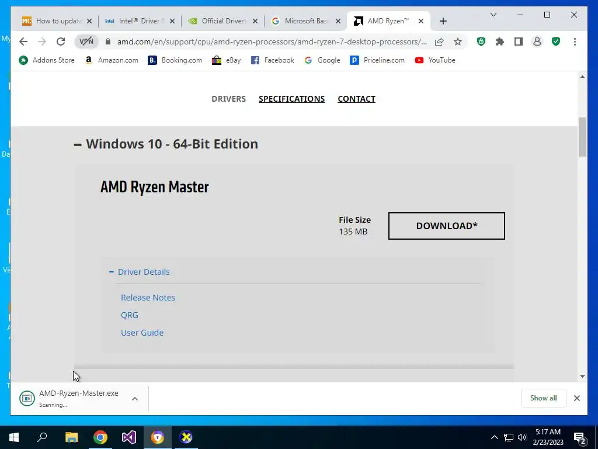The image size is (598, 449).
Task: Open the tab search dropdown arrow
Action: click(493, 15)
